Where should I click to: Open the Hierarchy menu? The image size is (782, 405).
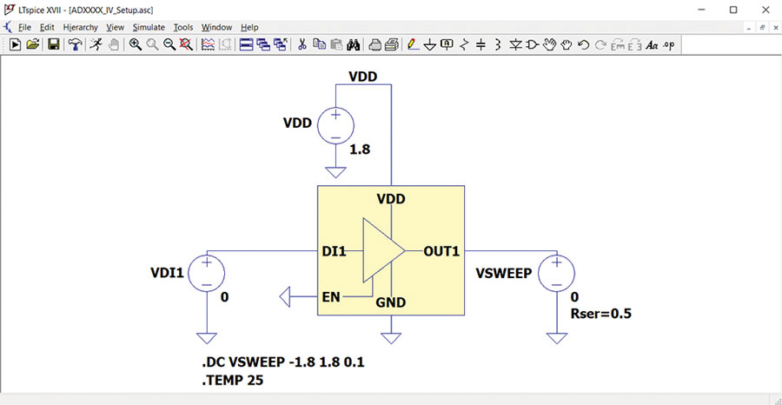point(80,28)
